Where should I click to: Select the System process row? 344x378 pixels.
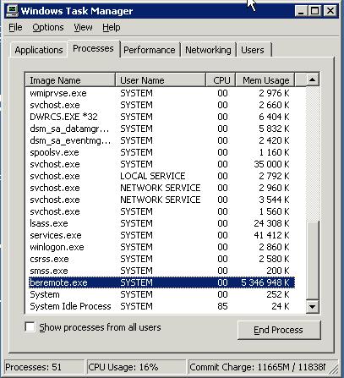[161, 294]
